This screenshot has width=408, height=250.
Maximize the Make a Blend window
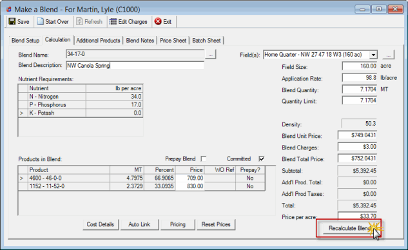click(378, 10)
